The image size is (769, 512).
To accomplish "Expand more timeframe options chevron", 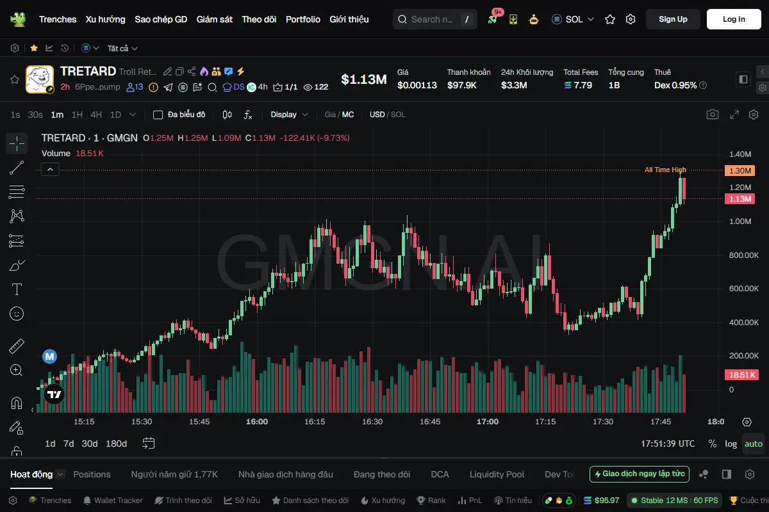I will 133,115.
